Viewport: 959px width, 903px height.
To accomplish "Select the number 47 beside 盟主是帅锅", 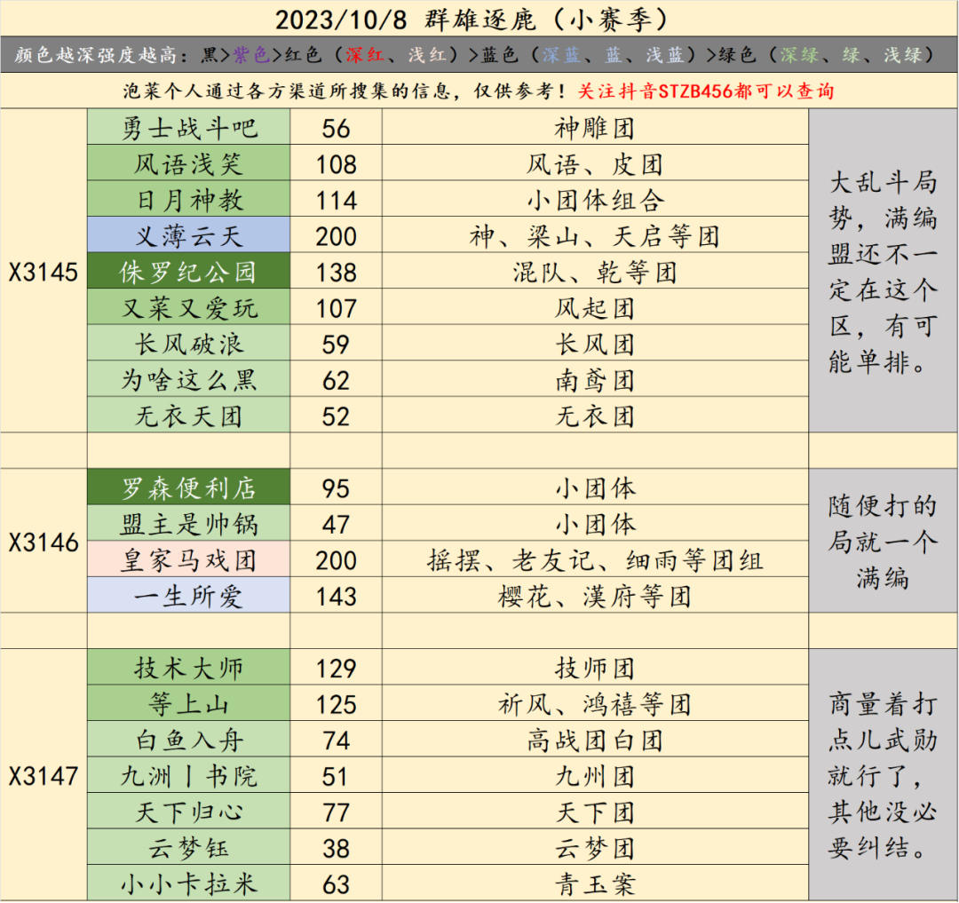I will (x=336, y=523).
